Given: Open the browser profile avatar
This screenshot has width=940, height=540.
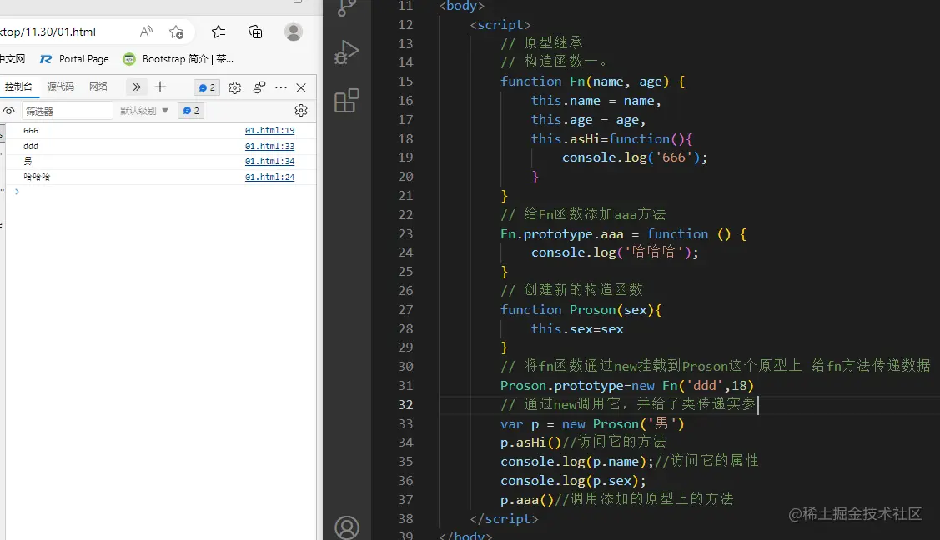Looking at the screenshot, I should click(293, 32).
